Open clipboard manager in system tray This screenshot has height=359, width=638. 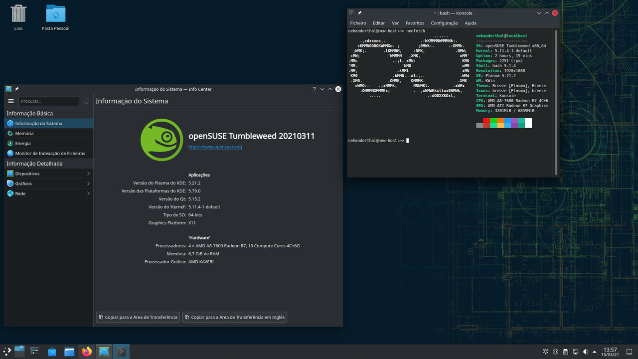coord(566,352)
